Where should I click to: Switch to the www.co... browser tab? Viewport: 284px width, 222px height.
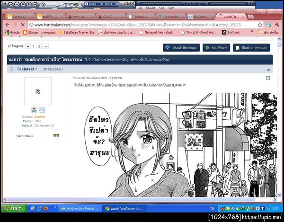tap(81, 17)
